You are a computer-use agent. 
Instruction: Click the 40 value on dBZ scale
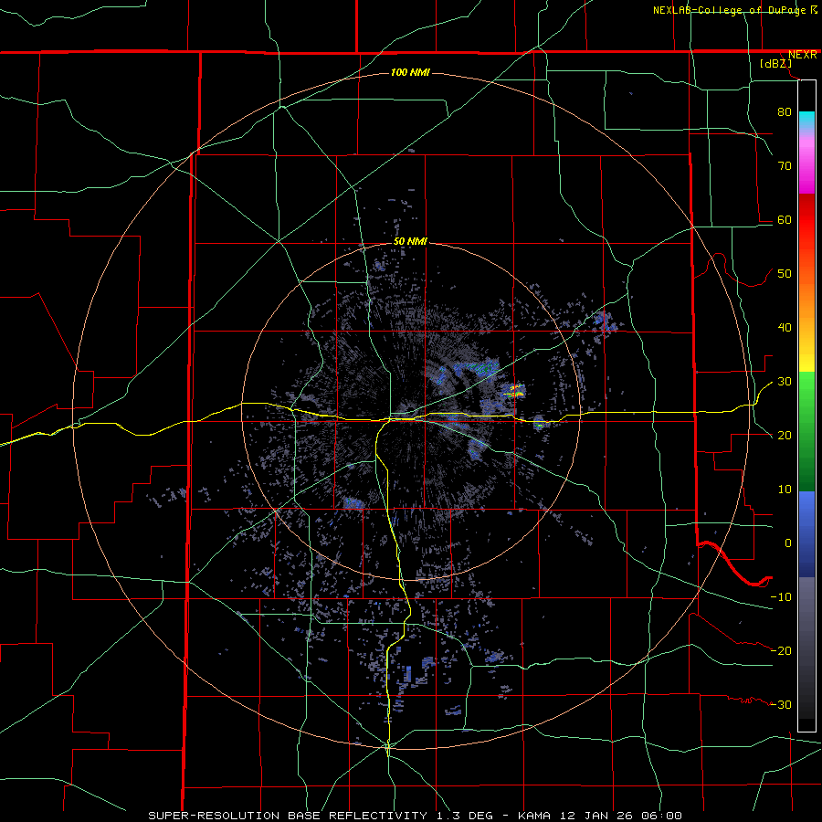point(785,328)
